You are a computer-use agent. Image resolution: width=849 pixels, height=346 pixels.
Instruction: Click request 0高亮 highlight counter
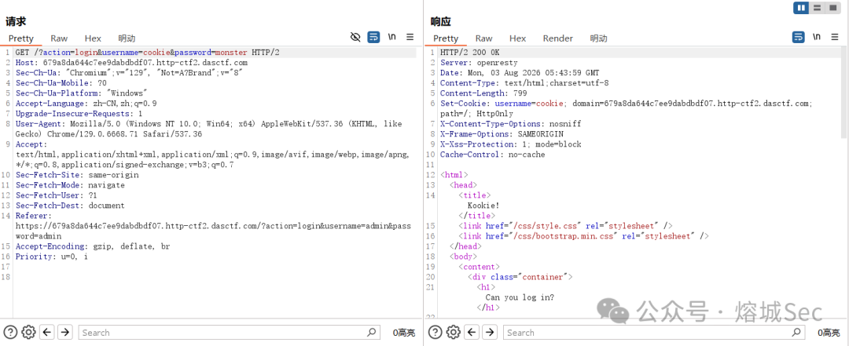click(404, 333)
